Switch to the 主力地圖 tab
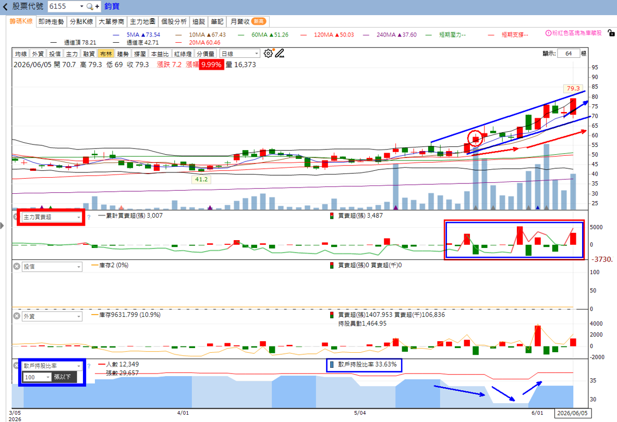Screen dimensions: 617x422 (x=142, y=21)
